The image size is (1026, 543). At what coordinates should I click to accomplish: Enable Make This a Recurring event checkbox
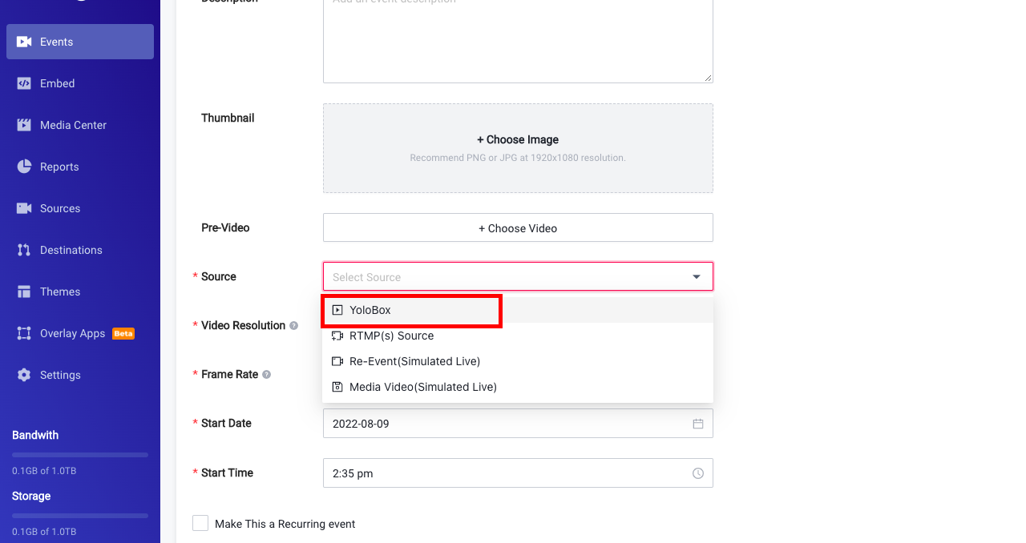[x=200, y=524]
